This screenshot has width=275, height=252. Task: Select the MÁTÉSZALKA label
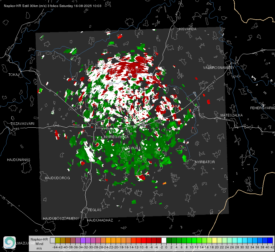tap(231, 115)
